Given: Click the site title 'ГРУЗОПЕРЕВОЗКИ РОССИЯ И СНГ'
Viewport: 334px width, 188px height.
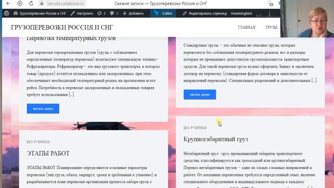Looking at the screenshot, I should [62, 27].
